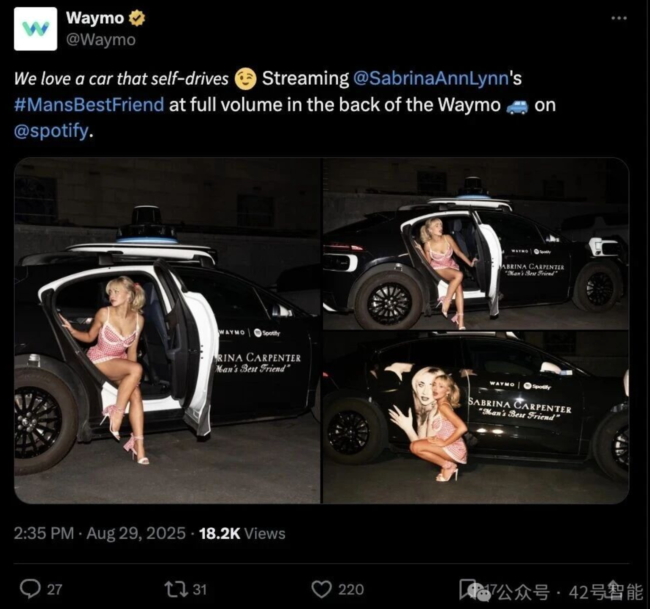
Task: Click the 31 repost count
Action: click(200, 589)
